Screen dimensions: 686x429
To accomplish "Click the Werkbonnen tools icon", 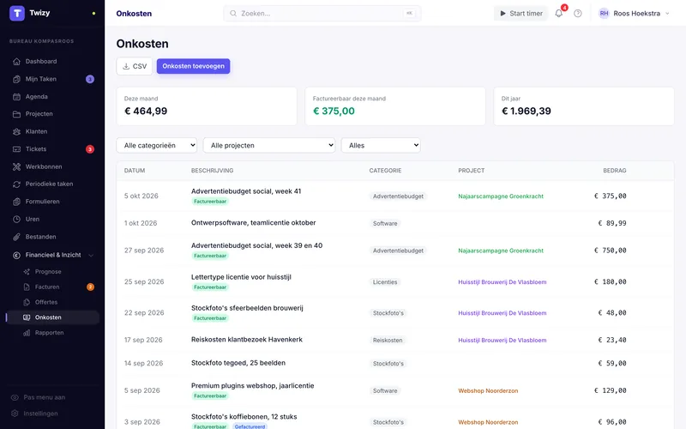I will click(16, 166).
